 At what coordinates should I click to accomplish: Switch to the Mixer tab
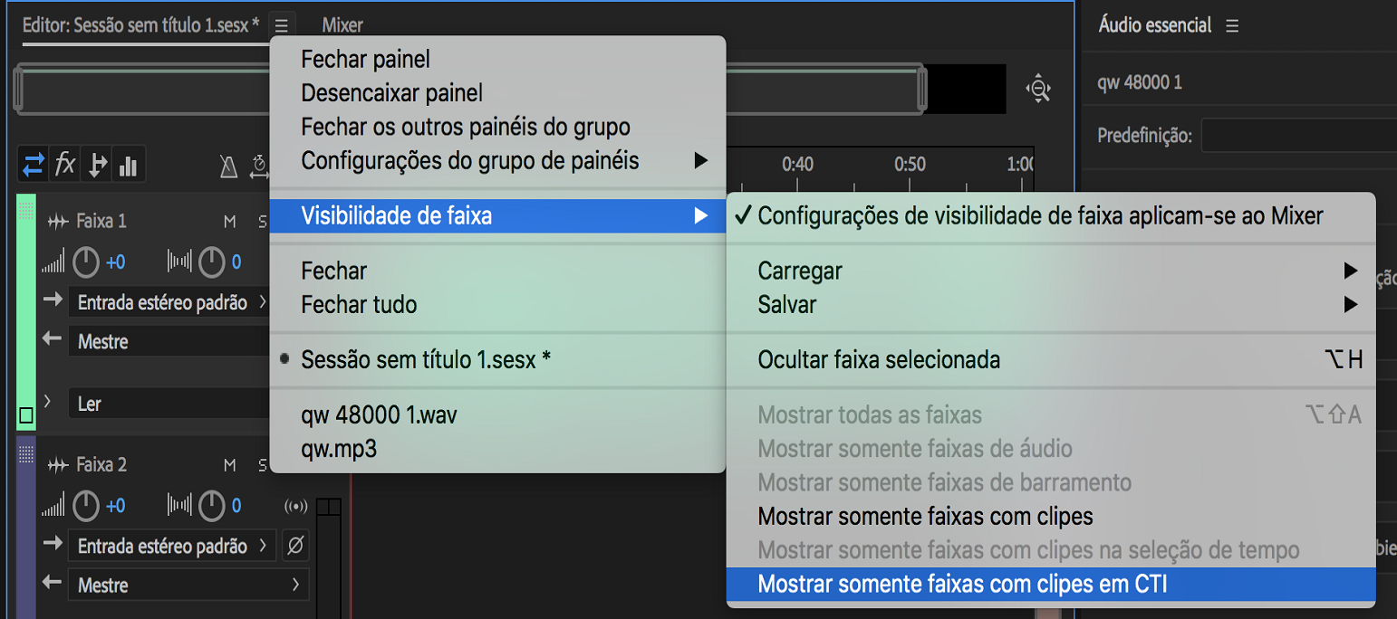(x=342, y=25)
